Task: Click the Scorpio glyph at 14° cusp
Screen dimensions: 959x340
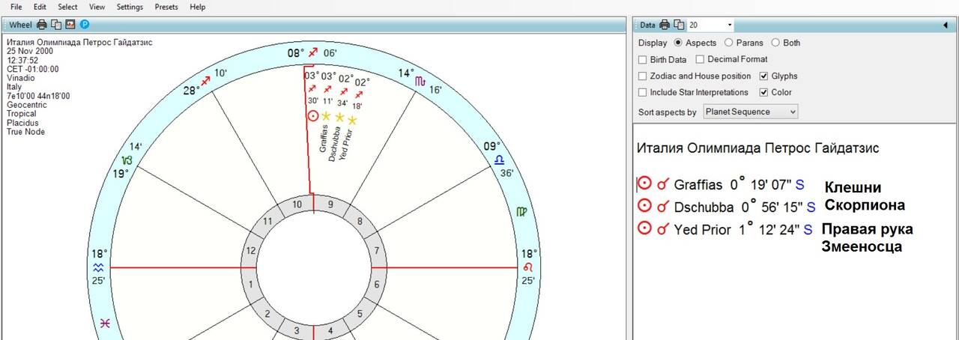Action: [x=422, y=80]
